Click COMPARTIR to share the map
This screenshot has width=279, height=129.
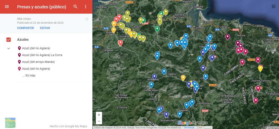pos(25,28)
